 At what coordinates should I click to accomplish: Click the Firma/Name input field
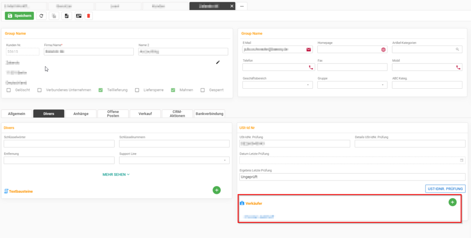pos(89,51)
